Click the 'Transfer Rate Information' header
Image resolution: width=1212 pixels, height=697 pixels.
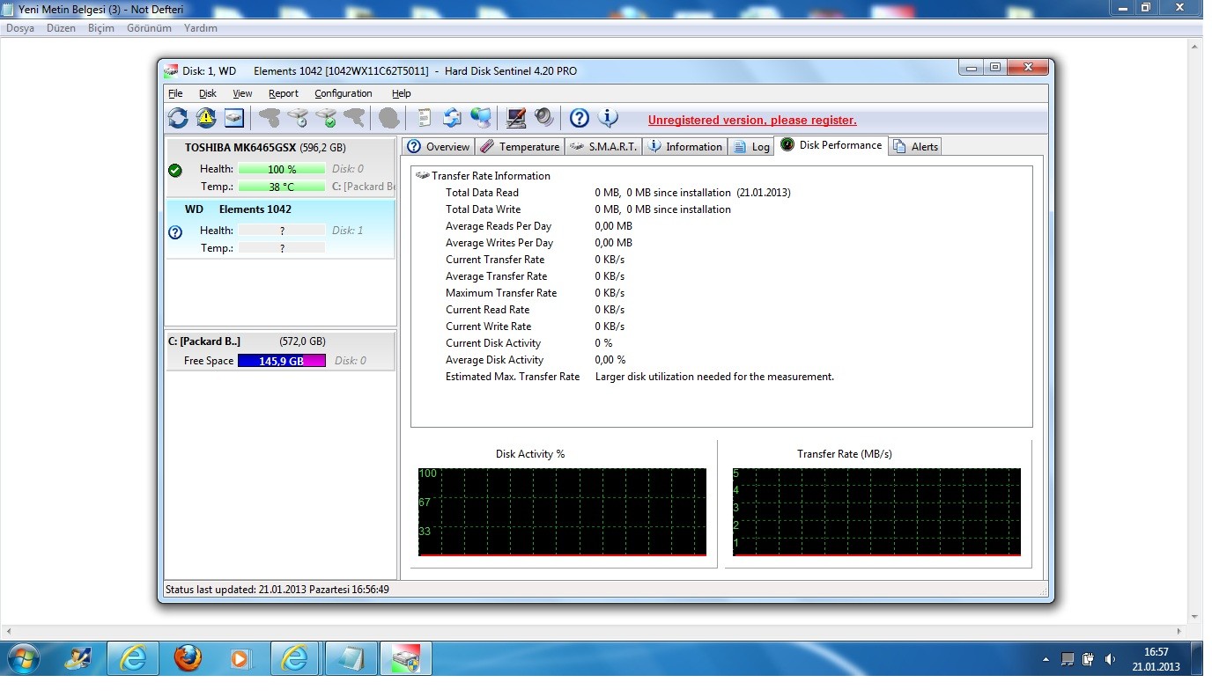click(x=491, y=176)
